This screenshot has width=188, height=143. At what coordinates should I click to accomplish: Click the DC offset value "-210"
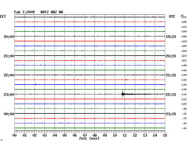click(184, 60)
